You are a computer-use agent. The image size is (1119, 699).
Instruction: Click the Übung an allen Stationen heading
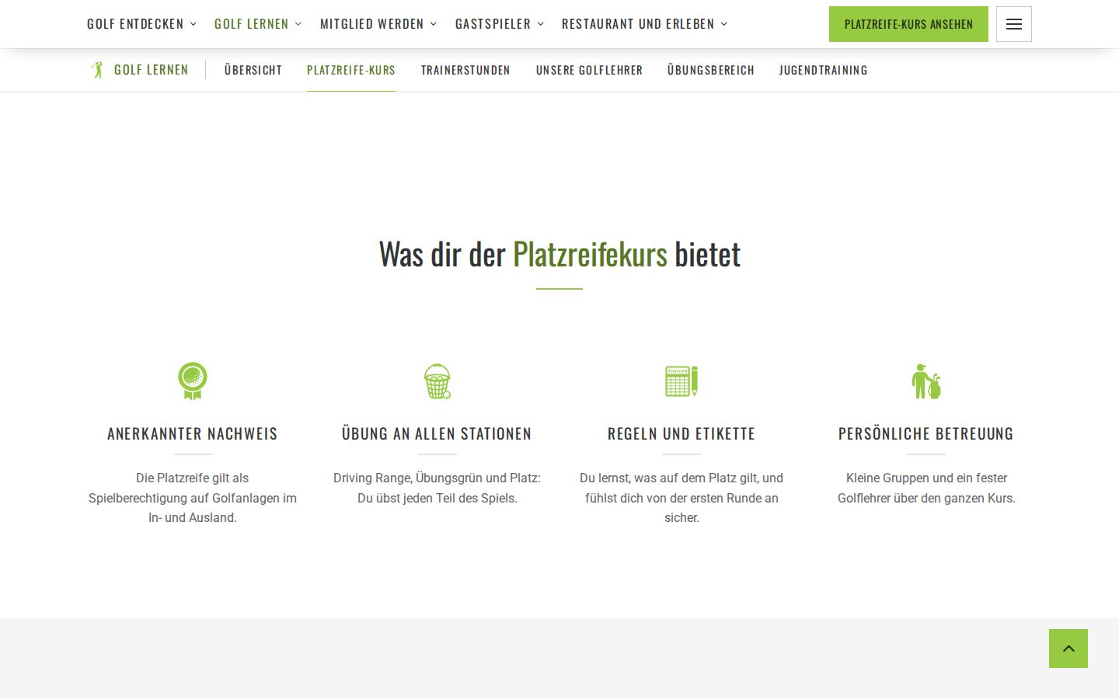pyautogui.click(x=437, y=433)
